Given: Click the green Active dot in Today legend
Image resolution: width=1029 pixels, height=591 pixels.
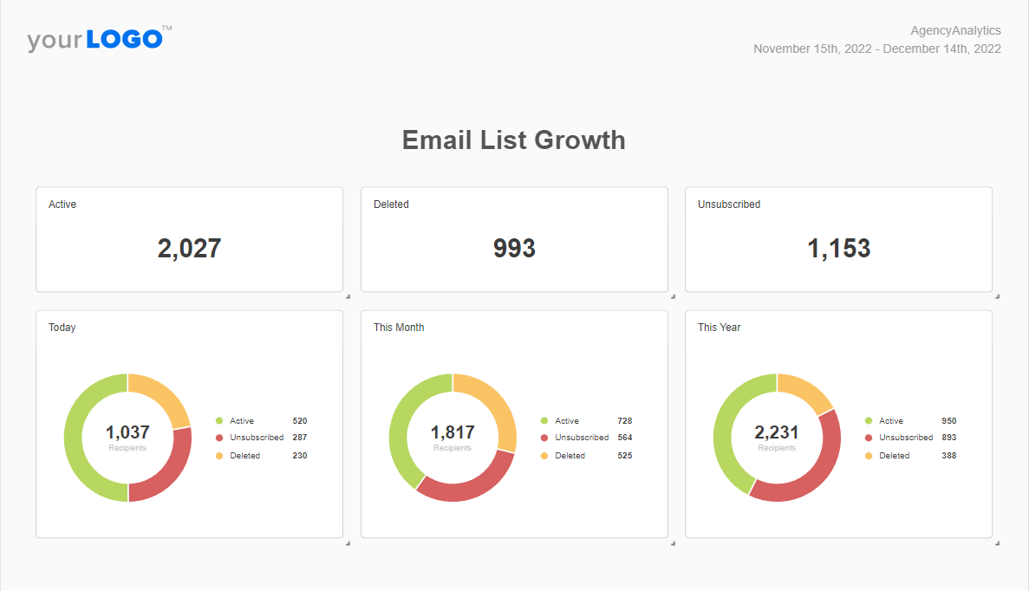Looking at the screenshot, I should (x=219, y=421).
